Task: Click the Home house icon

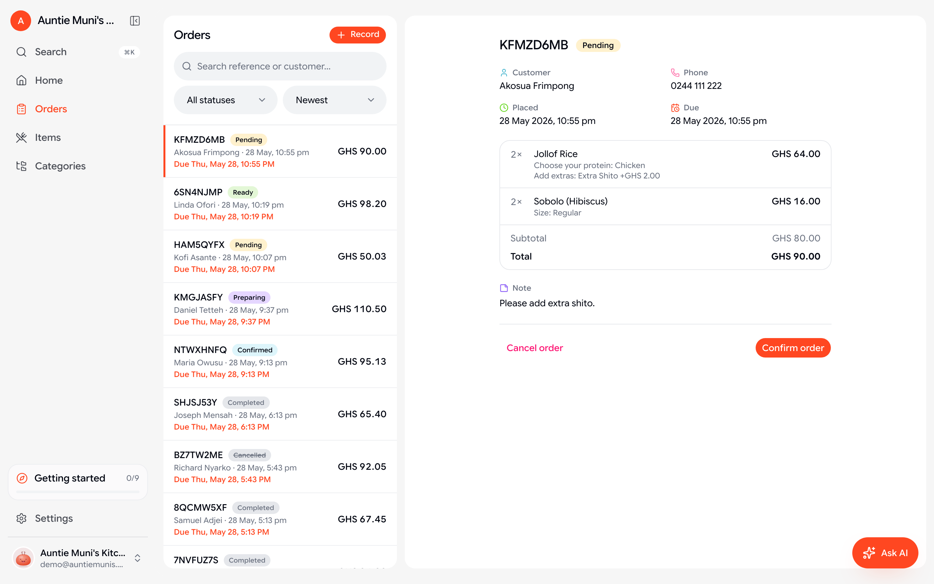Action: 21,80
